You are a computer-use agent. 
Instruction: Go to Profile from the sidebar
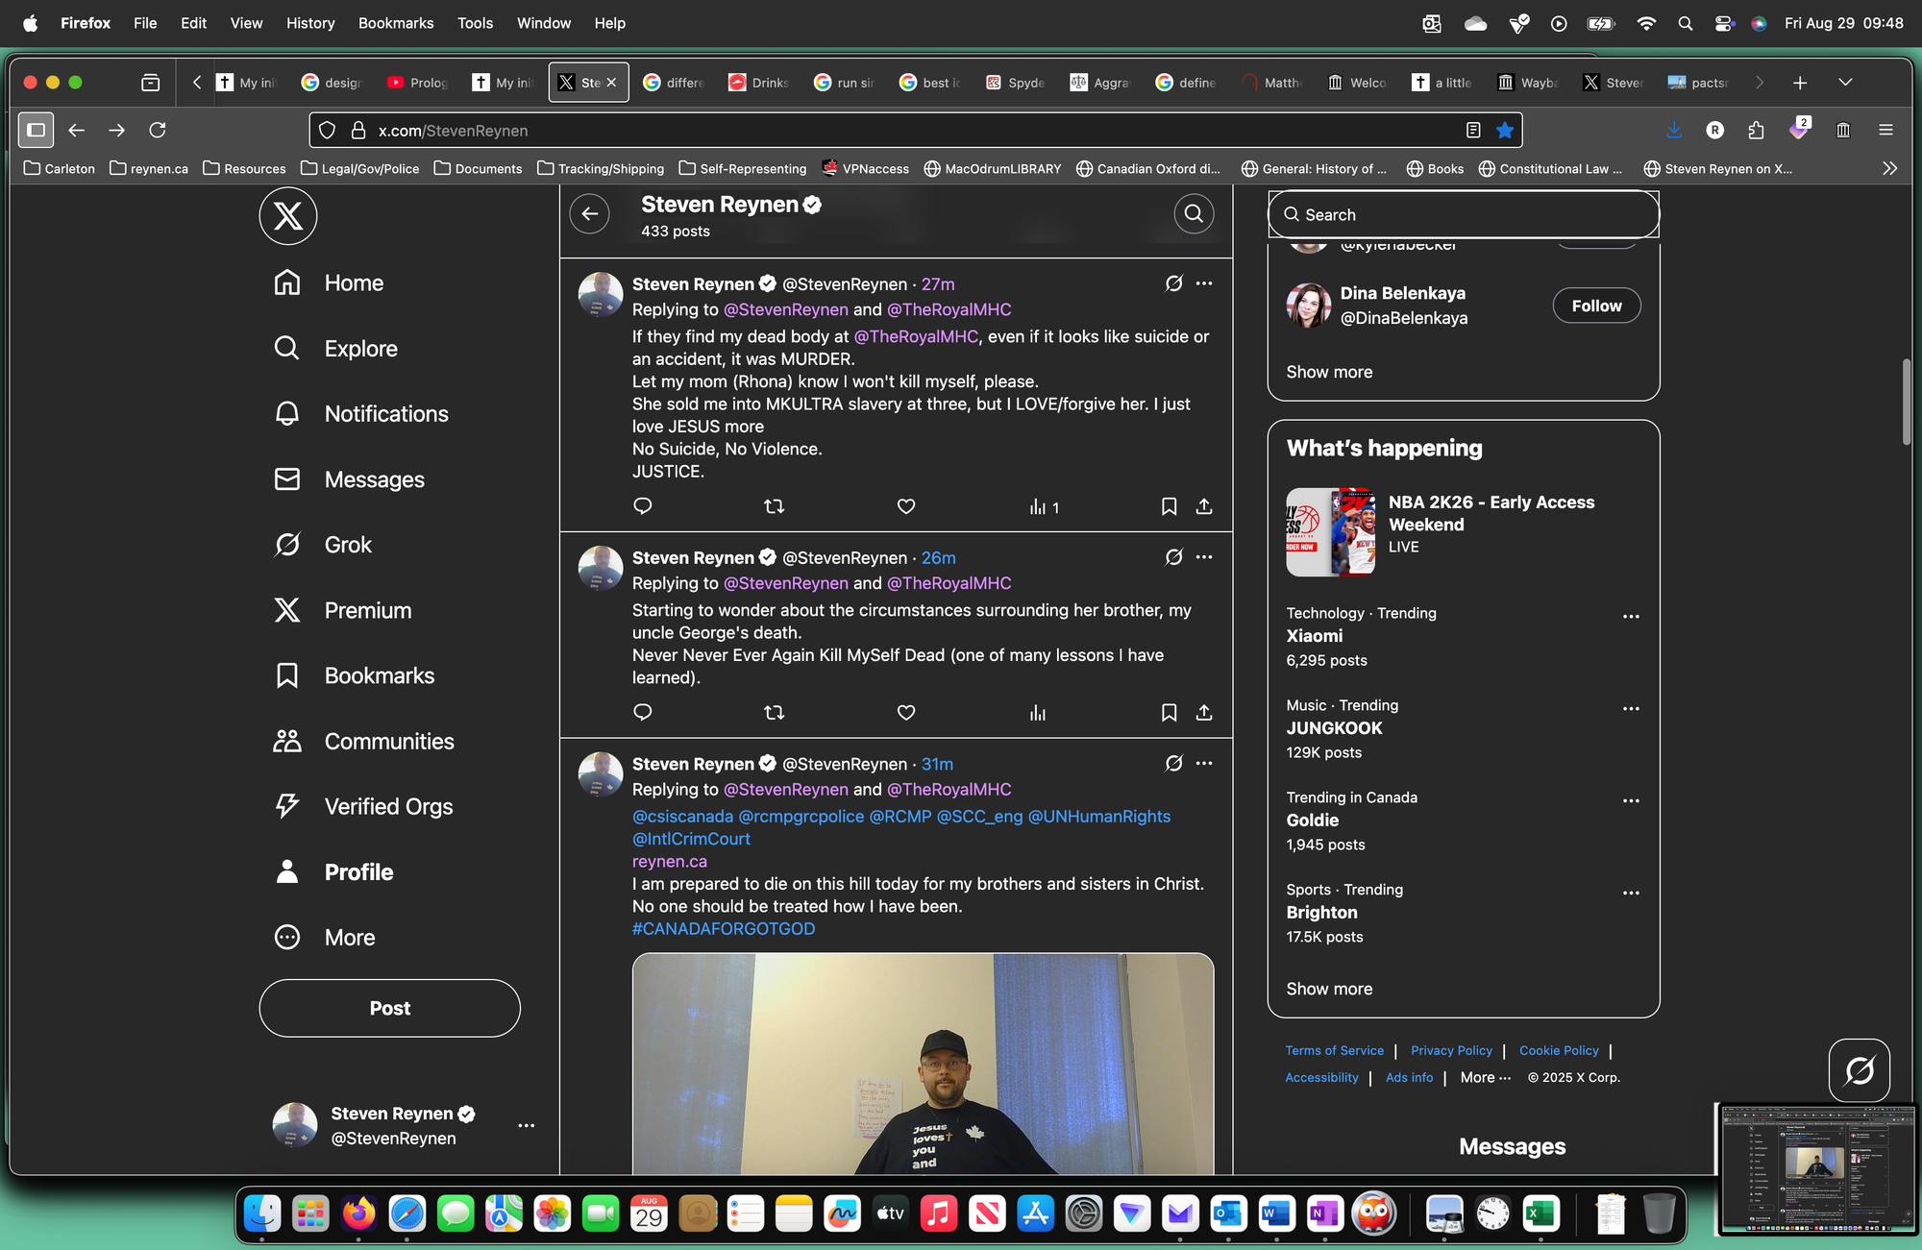pyautogui.click(x=333, y=871)
